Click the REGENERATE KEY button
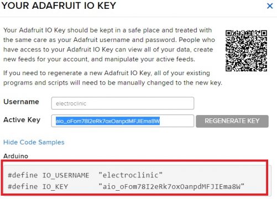Image resolution: width=277 pixels, height=199 pixels. tap(232, 121)
